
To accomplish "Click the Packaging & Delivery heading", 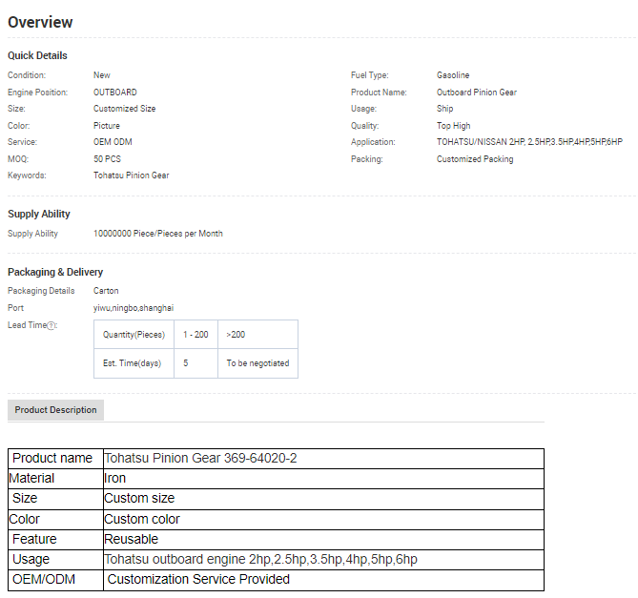I will tap(55, 272).
